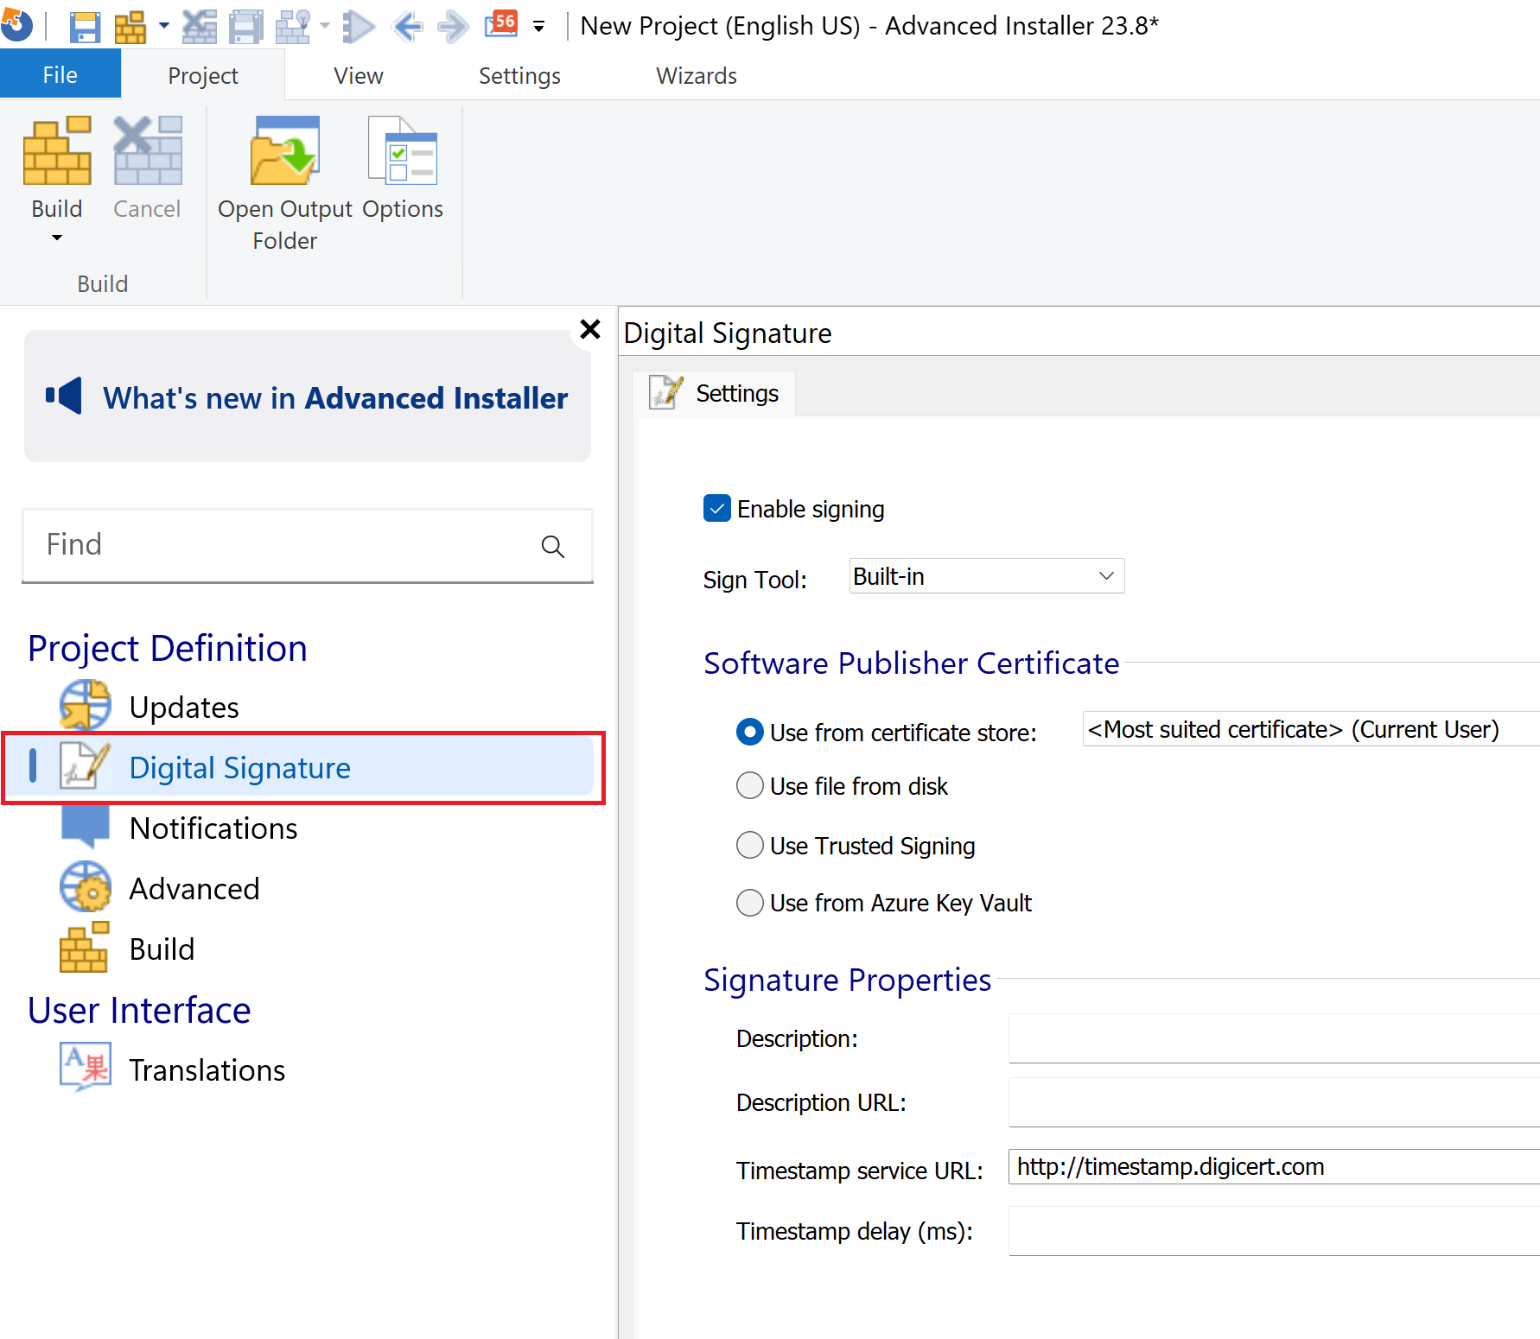
Task: Open the mail notifications icon showing 56
Action: click(x=501, y=24)
